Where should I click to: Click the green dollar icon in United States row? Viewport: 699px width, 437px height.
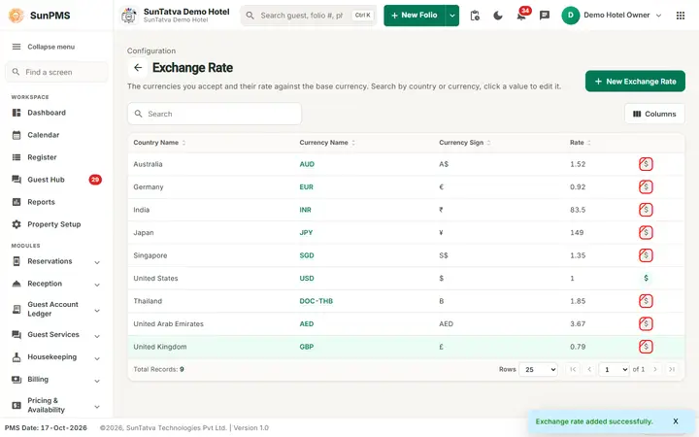click(646, 279)
